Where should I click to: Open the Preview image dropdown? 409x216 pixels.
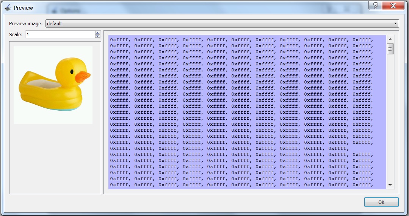coord(222,24)
